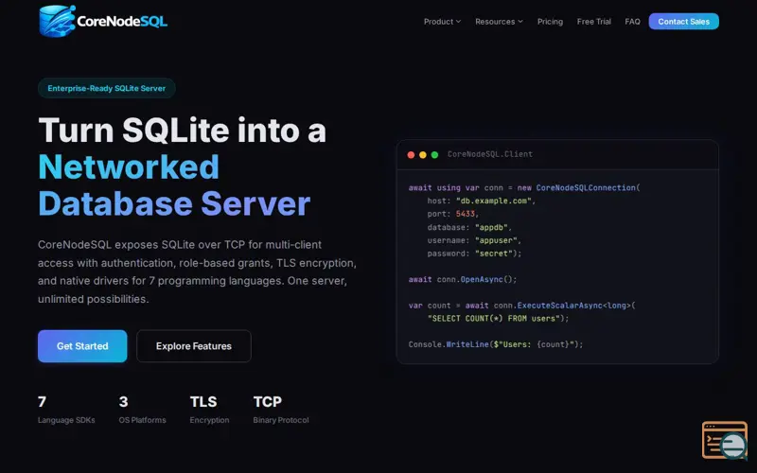
Task: Click the "Networked" headline word
Action: pos(129,167)
